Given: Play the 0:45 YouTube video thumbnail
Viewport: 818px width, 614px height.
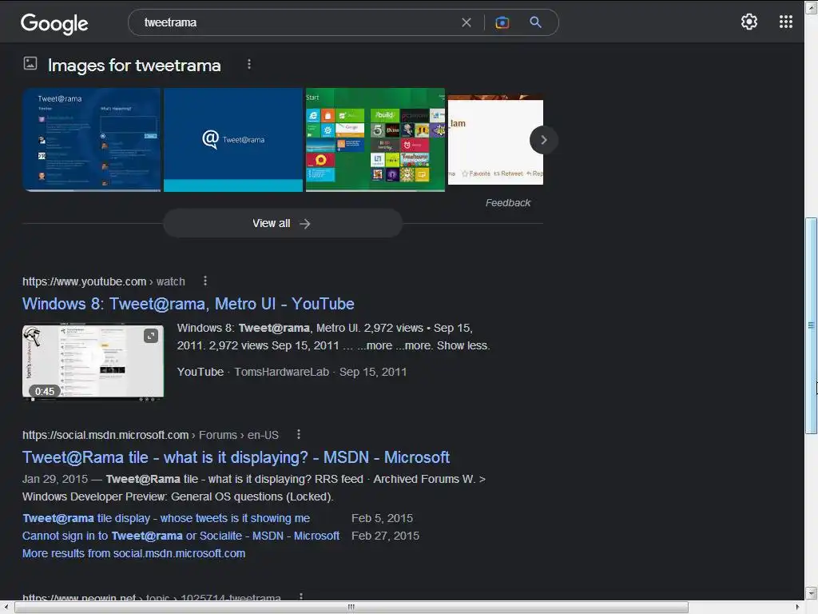Looking at the screenshot, I should coord(93,363).
